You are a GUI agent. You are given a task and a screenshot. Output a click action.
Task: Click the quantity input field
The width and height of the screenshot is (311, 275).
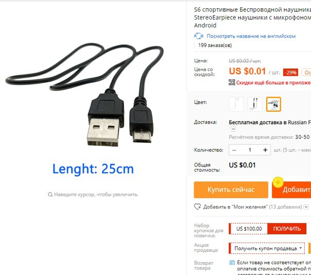click(250, 150)
